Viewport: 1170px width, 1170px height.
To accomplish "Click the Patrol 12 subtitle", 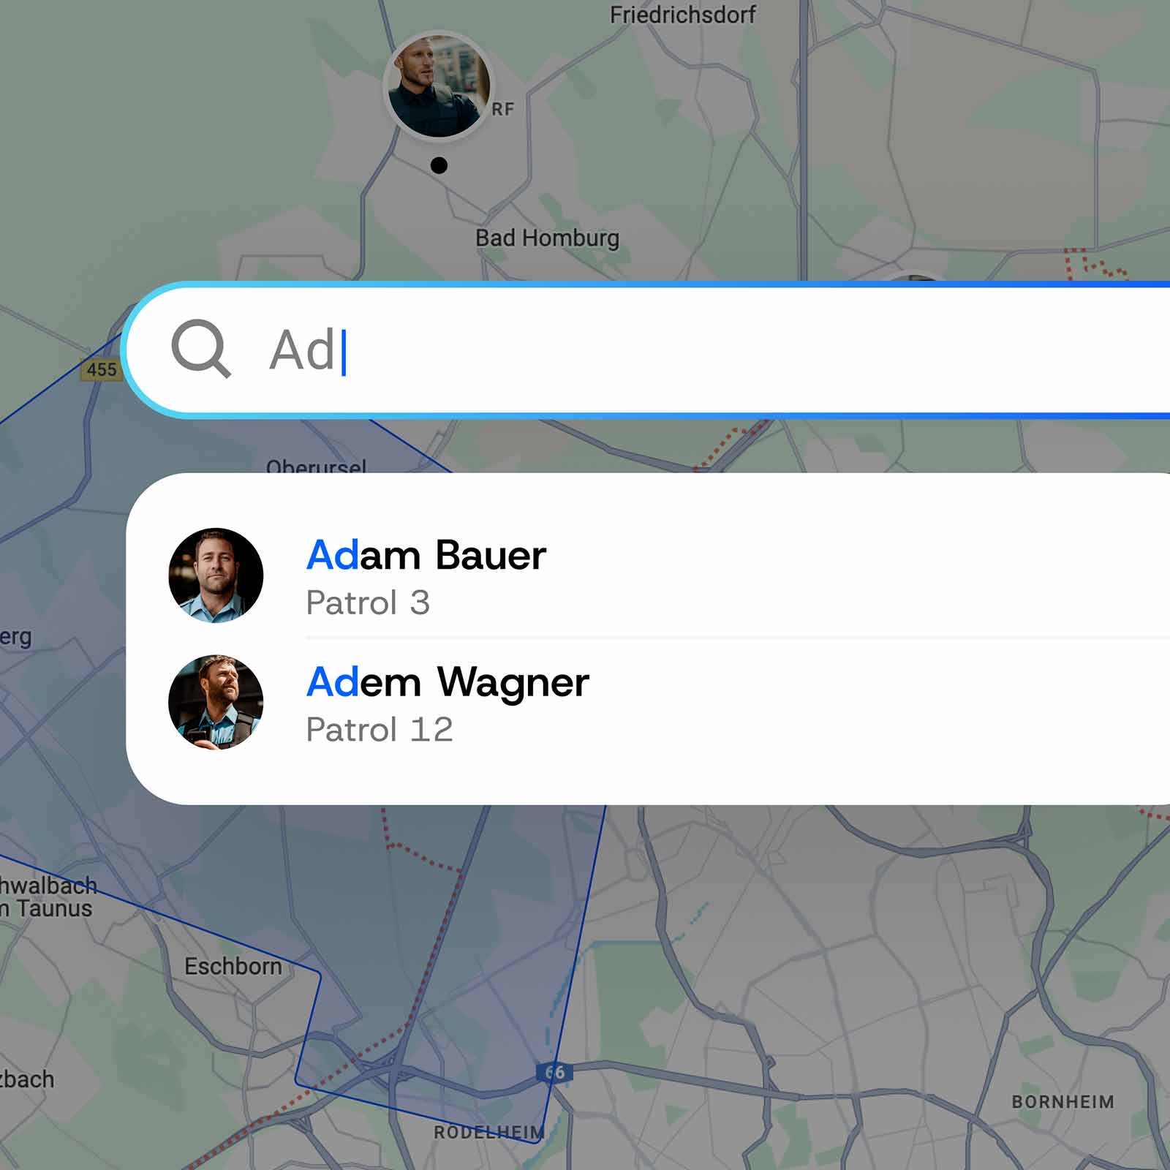I will (380, 730).
